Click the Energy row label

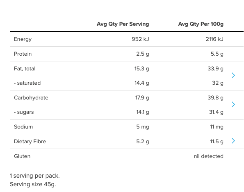[23, 39]
